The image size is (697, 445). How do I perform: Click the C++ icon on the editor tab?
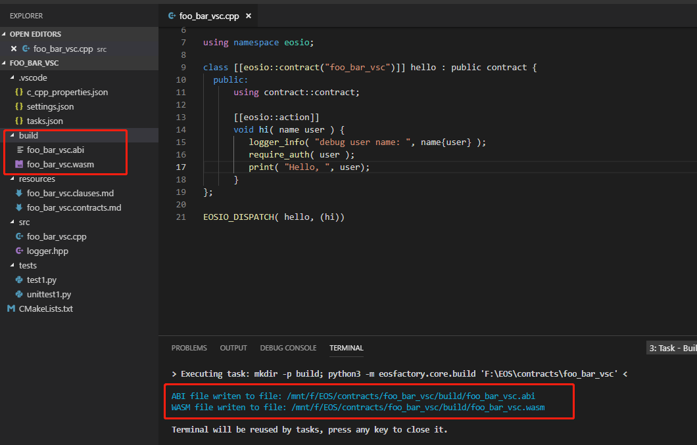coord(172,16)
